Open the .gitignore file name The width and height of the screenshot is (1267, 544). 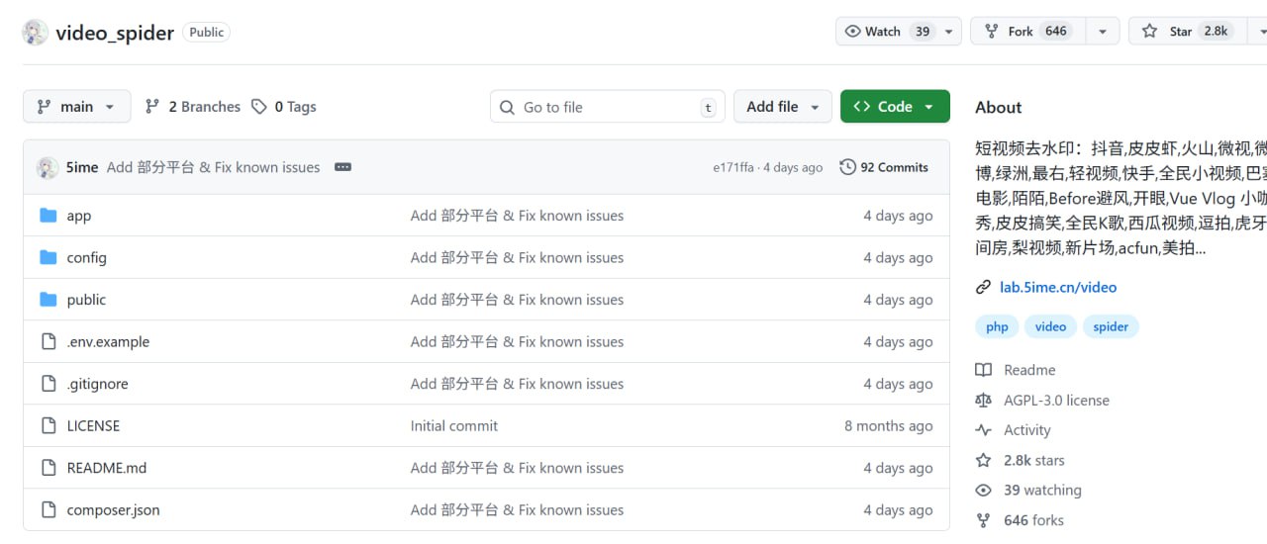[97, 384]
